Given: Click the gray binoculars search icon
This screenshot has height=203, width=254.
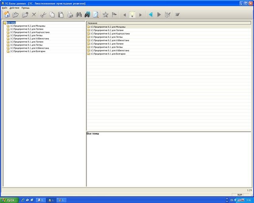Looking at the screenshot, I should click(x=79, y=15).
